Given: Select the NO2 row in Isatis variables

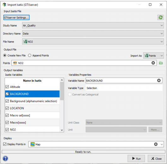Looking at the screenshot, I should click(33, 129).
